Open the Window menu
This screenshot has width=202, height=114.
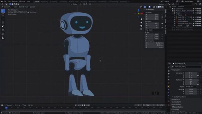22,1
